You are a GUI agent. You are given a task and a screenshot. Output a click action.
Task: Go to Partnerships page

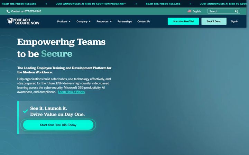click(124, 21)
